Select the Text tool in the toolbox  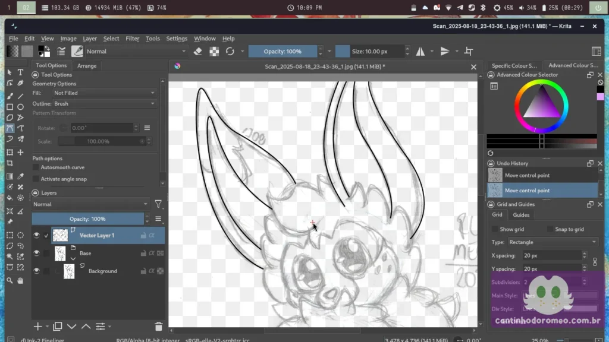pos(21,72)
